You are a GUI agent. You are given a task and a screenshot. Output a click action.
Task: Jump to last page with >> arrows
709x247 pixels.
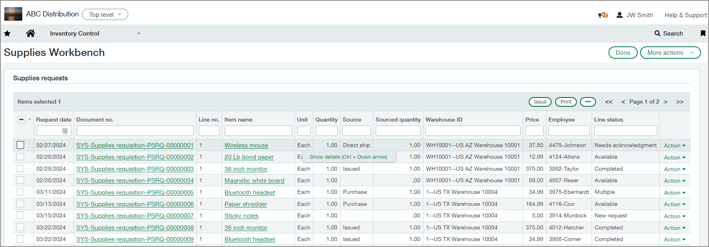pos(680,102)
